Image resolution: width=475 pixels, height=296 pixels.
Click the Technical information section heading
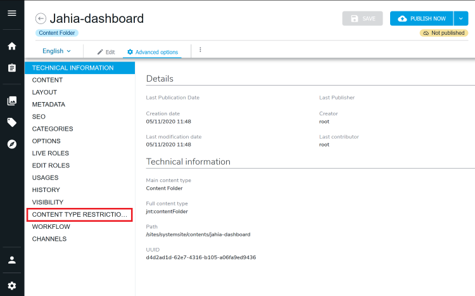click(x=188, y=162)
